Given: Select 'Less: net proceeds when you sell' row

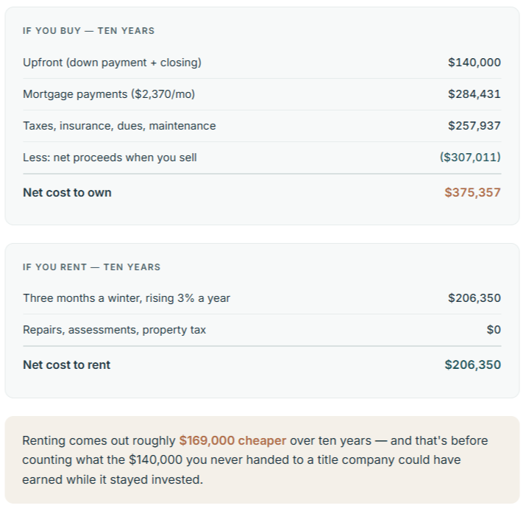Looking at the screenshot, I should coord(262,158).
